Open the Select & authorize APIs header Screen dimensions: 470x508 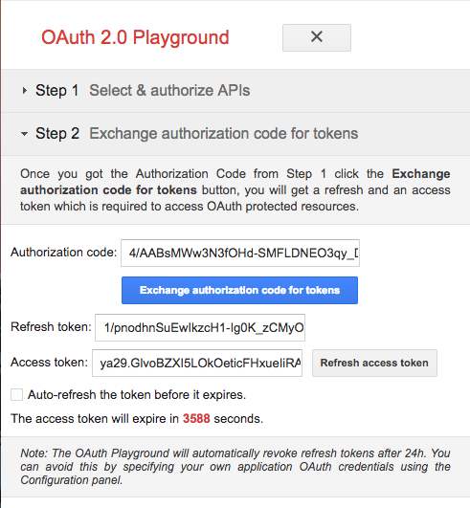coord(169,90)
